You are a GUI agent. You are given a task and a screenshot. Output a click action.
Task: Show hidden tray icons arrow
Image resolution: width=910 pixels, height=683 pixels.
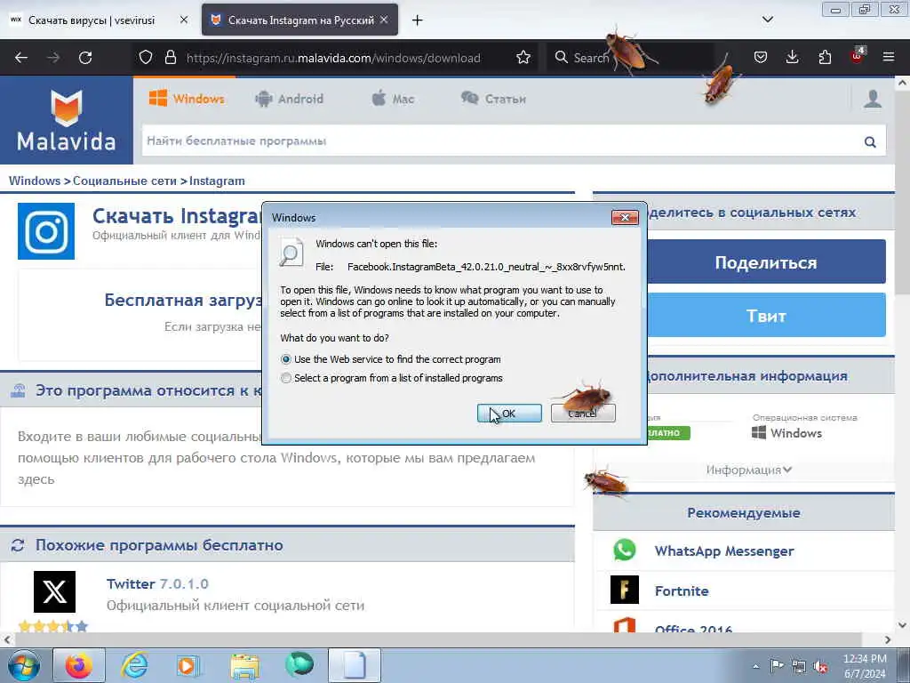click(755, 667)
